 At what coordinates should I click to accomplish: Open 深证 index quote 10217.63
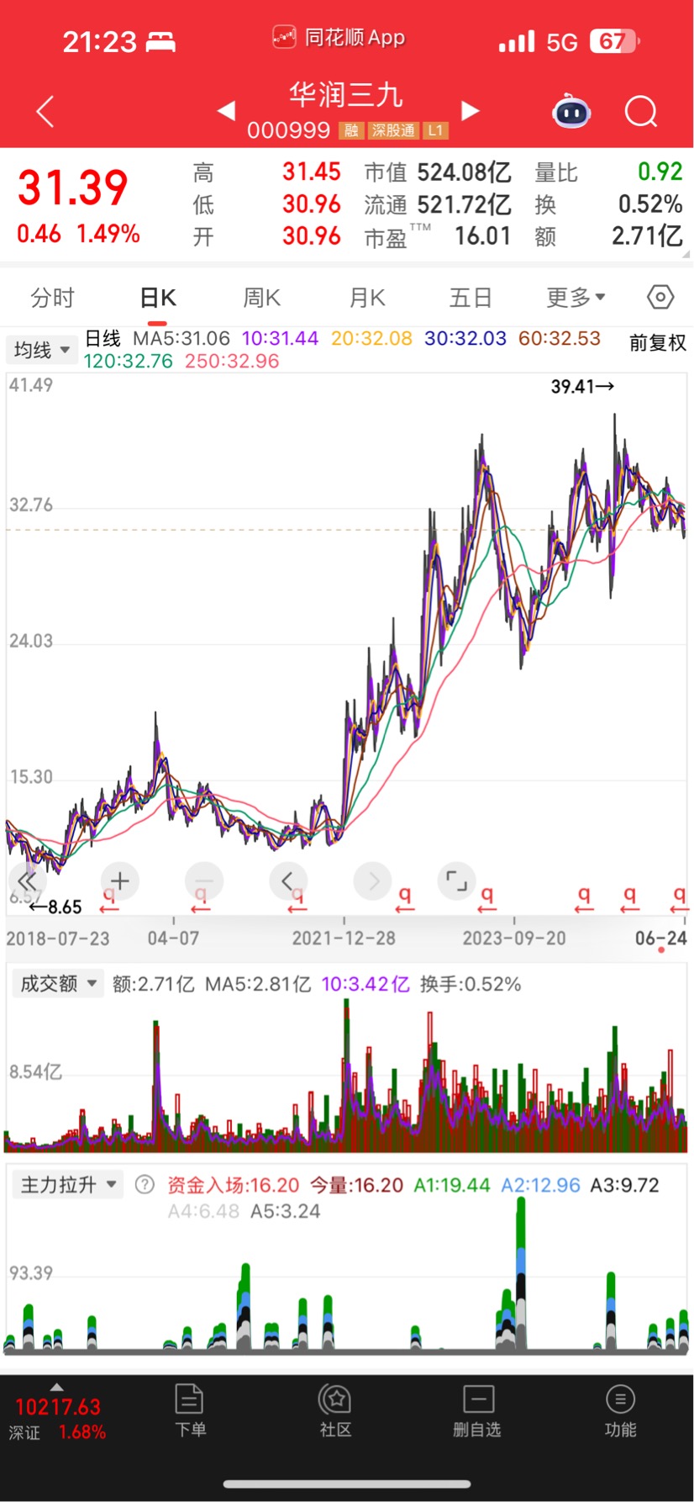click(x=57, y=1418)
